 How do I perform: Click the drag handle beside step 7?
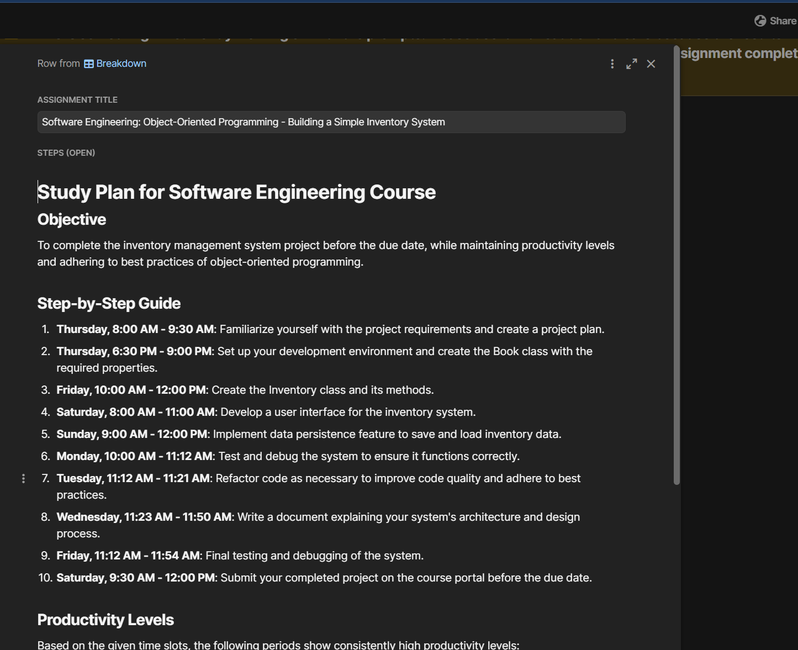click(23, 478)
